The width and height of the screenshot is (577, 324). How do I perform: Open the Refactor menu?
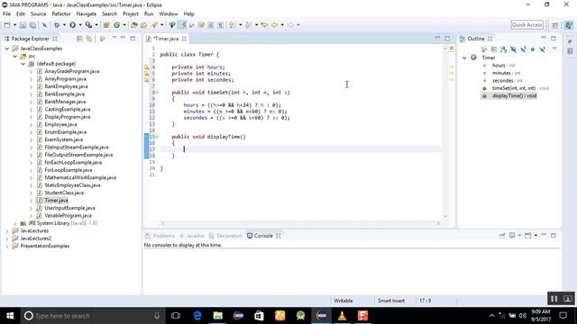click(x=61, y=14)
